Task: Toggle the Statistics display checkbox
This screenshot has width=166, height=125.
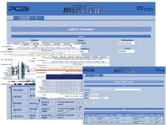Action: pyautogui.click(x=78, y=43)
